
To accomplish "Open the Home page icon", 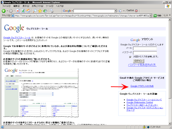I will point(28,11).
